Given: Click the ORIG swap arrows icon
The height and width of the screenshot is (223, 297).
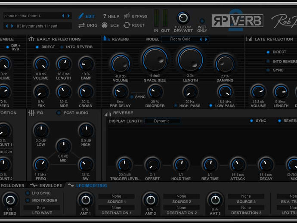Looking at the screenshot, I should click(82, 25).
